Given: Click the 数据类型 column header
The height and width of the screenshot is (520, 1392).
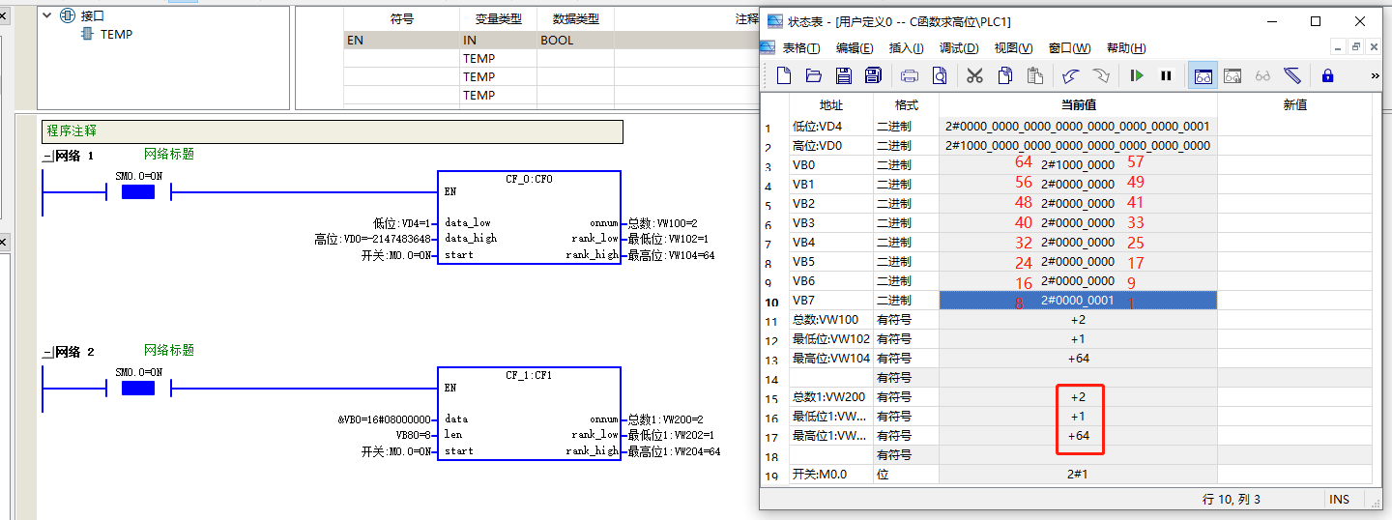Looking at the screenshot, I should coord(575,19).
